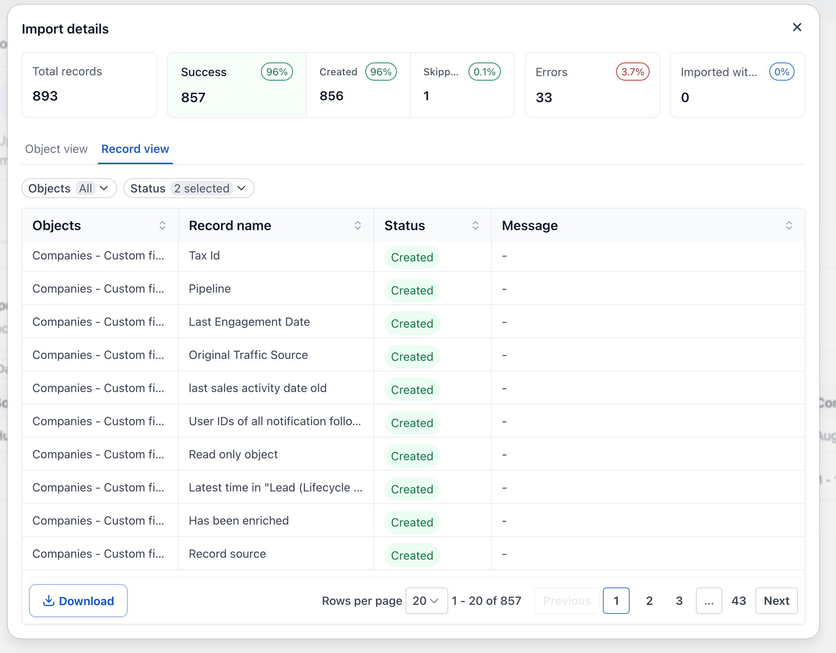Click the 3.7% errors badge

coord(632,72)
